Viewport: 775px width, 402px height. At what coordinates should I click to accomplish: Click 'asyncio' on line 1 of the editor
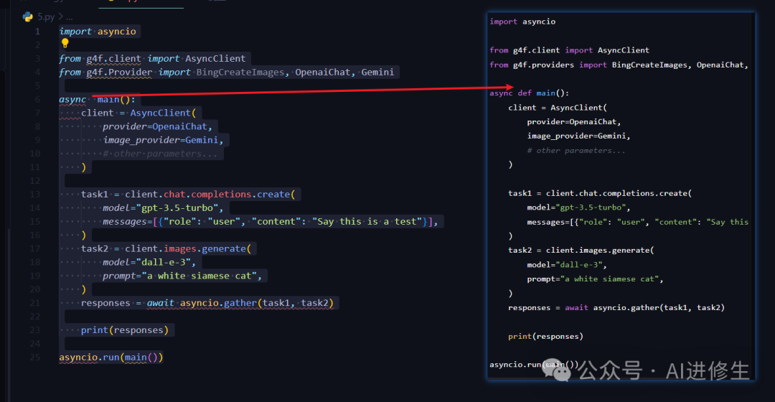pyautogui.click(x=117, y=31)
